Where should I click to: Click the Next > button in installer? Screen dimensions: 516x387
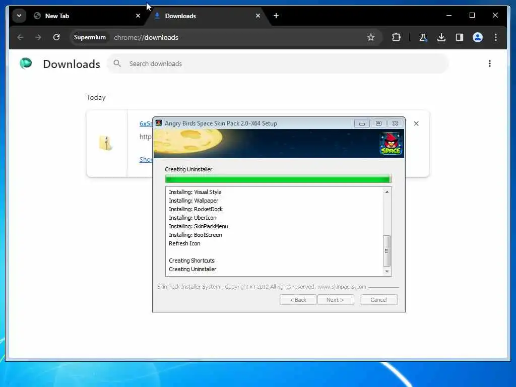tap(335, 300)
